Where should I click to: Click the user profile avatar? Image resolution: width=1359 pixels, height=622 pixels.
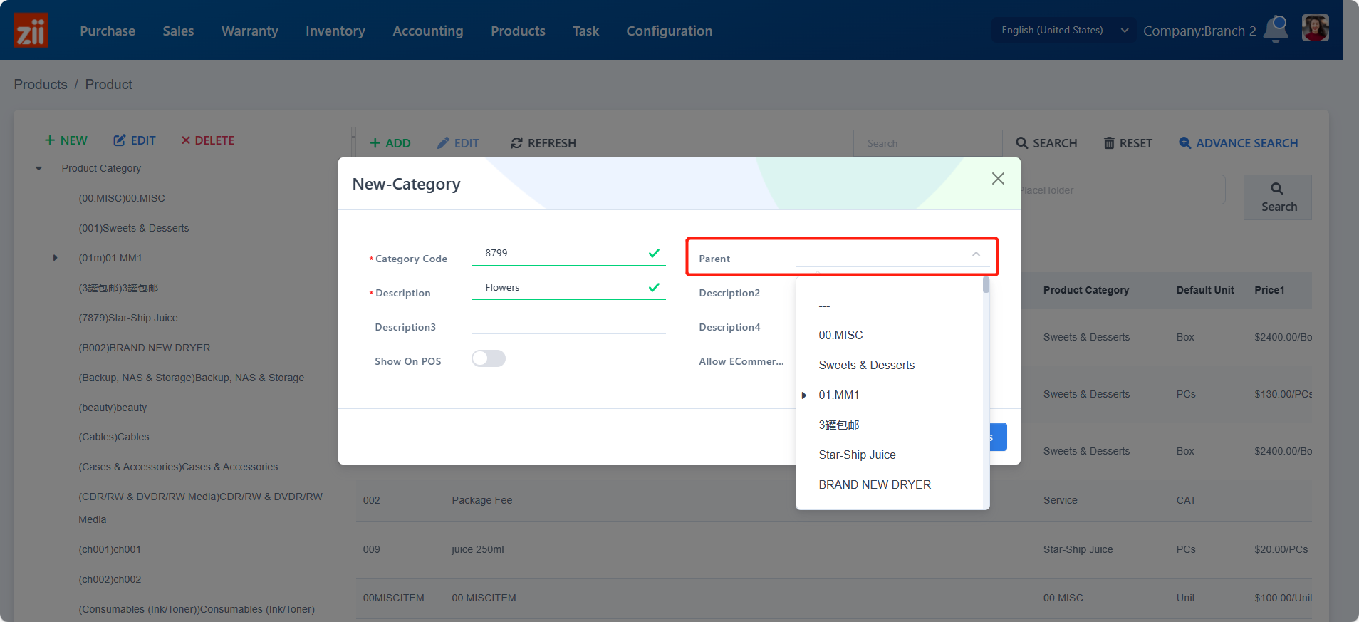(1315, 28)
